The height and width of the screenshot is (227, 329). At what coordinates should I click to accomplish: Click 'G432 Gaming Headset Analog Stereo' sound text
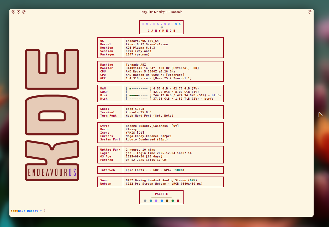[x=156, y=180]
